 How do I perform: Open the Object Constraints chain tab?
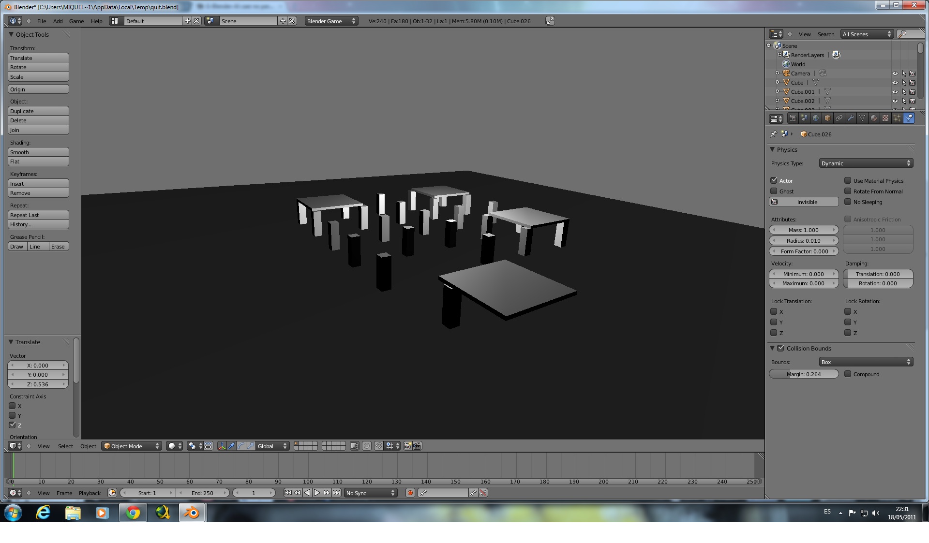[x=839, y=118]
